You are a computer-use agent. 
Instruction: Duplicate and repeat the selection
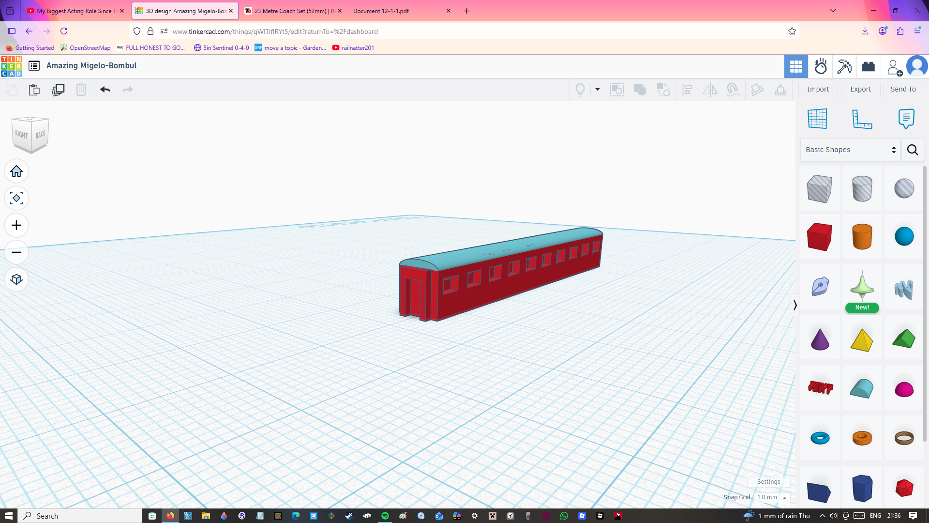pyautogui.click(x=58, y=90)
